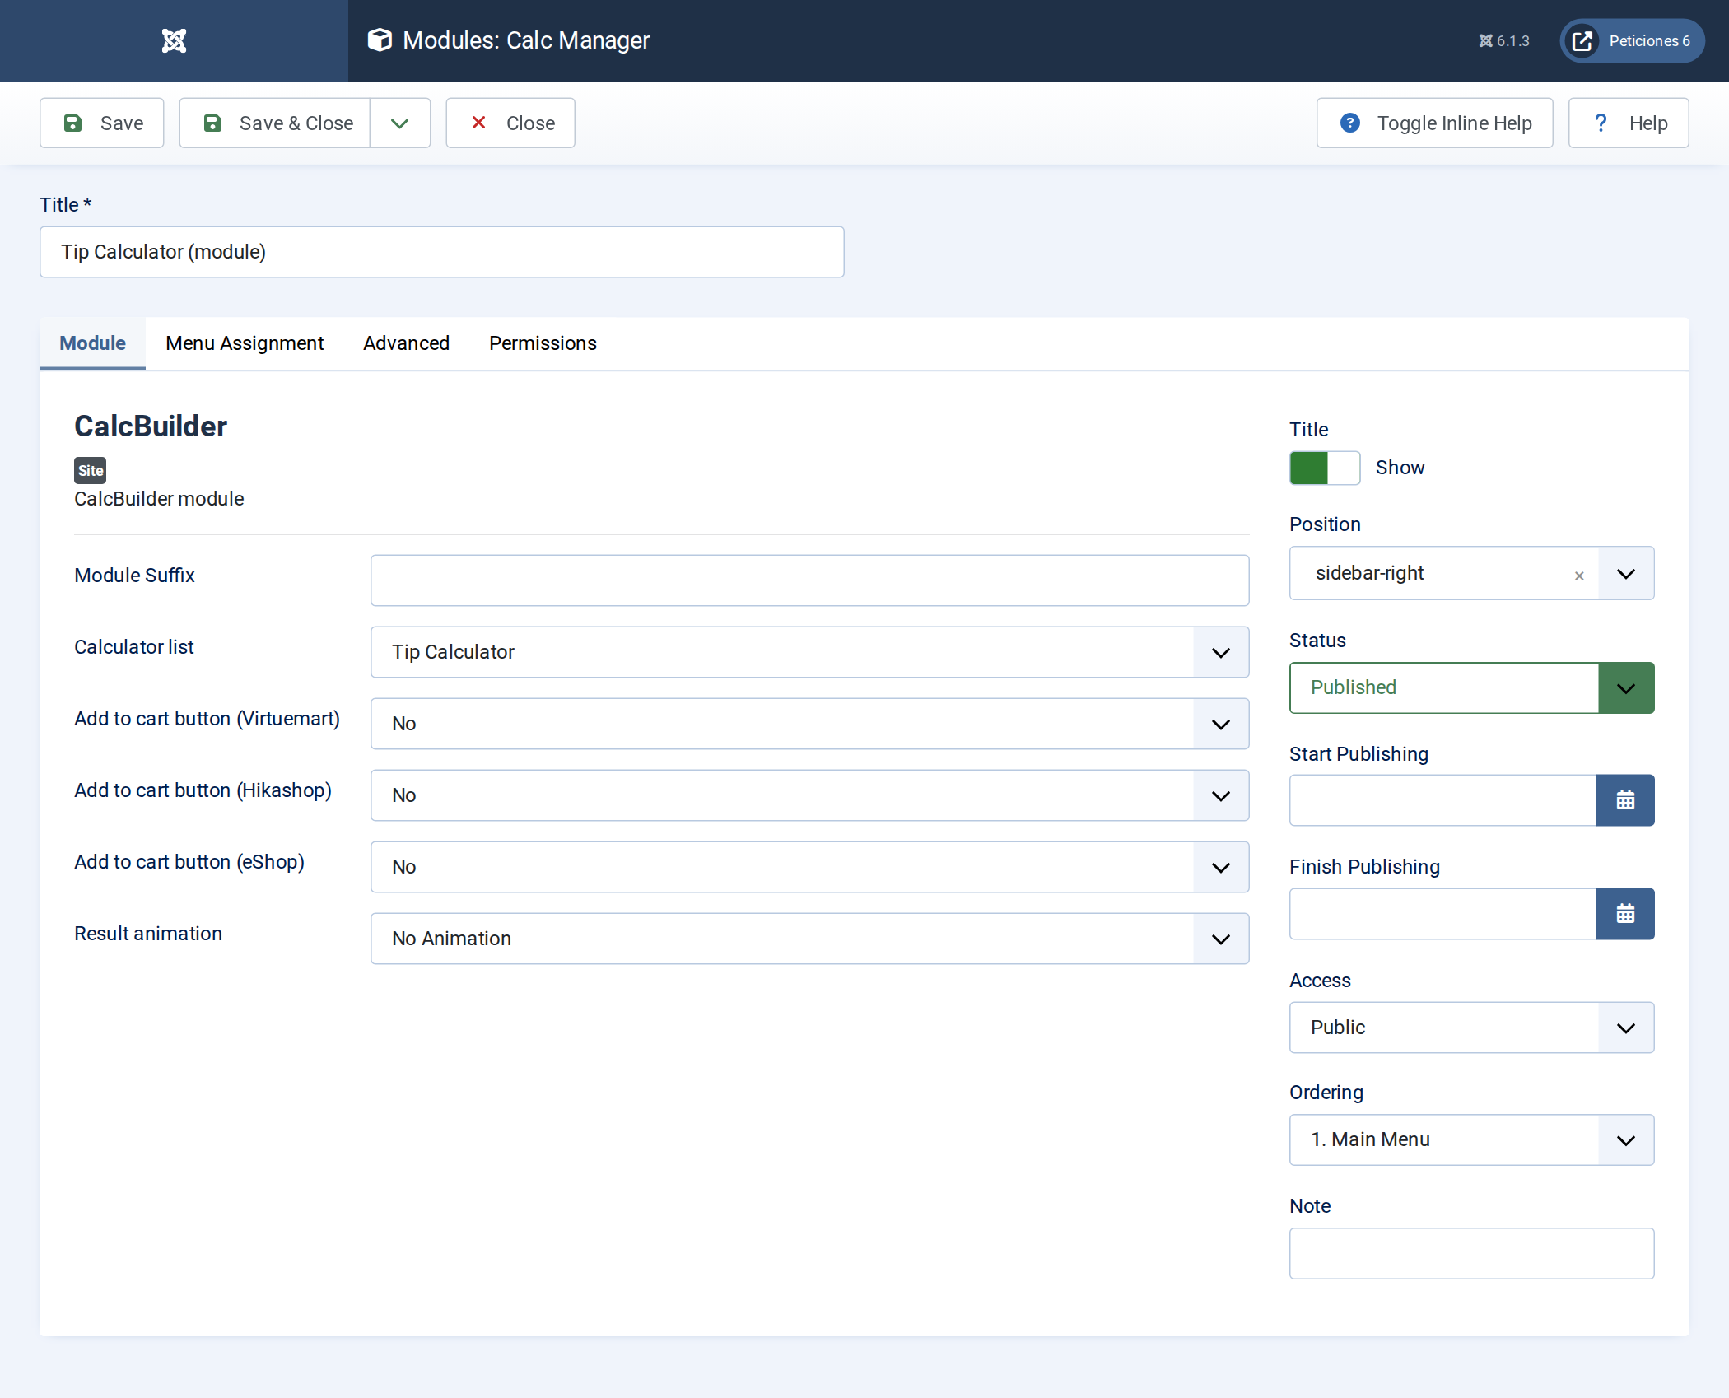Switch to the Menu Assignment tab
Screen dimensions: 1729x1398
click(x=245, y=343)
